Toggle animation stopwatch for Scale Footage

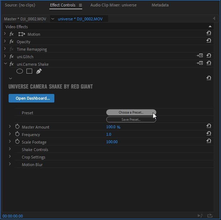click(x=17, y=141)
